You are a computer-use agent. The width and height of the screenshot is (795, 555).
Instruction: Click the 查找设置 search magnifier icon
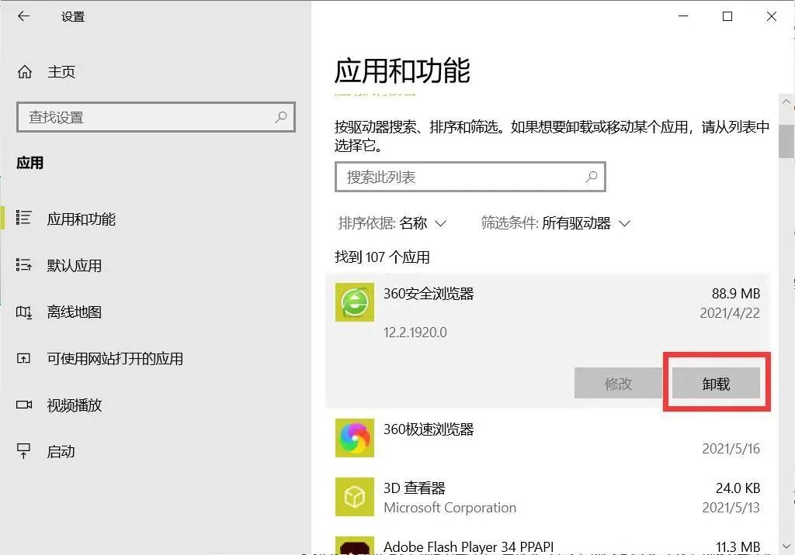click(x=280, y=118)
